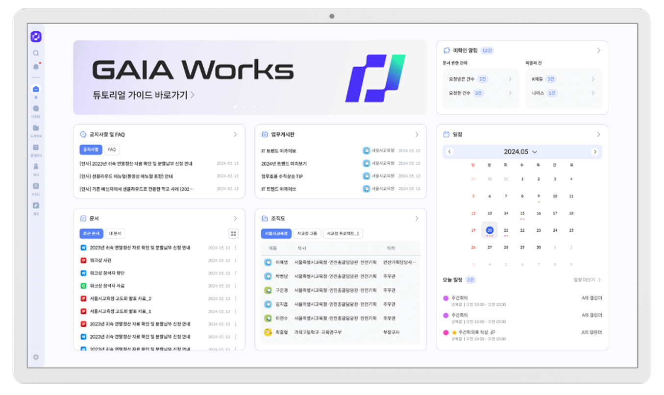The height and width of the screenshot is (395, 664).
Task: Open more options for 워크샵 참석자 명단
Action: tap(236, 273)
